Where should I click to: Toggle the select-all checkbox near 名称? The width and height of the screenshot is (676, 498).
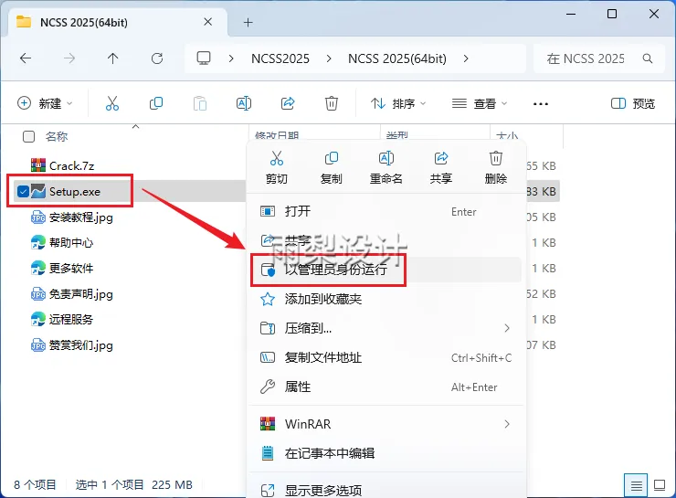[28, 137]
